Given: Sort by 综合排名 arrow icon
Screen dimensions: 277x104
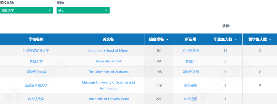Looking at the screenshot, I should tap(167, 39).
